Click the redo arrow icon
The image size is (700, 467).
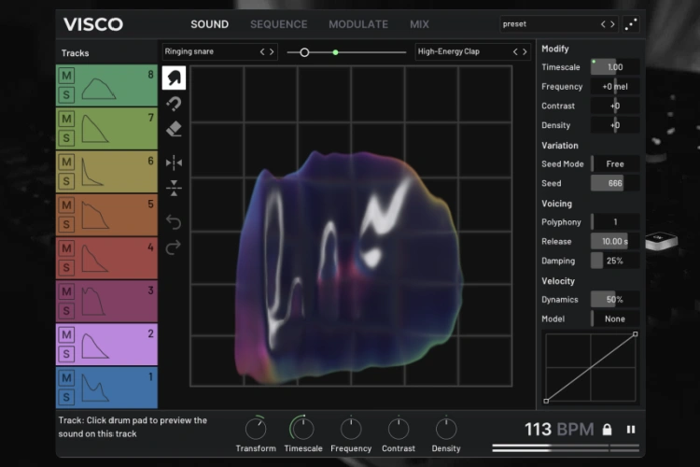(x=174, y=248)
